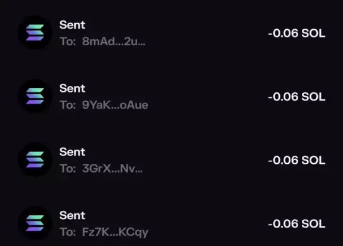Click the Solana icon beside 8mAd...2u... transaction
The image size is (343, 246).
coord(35,33)
